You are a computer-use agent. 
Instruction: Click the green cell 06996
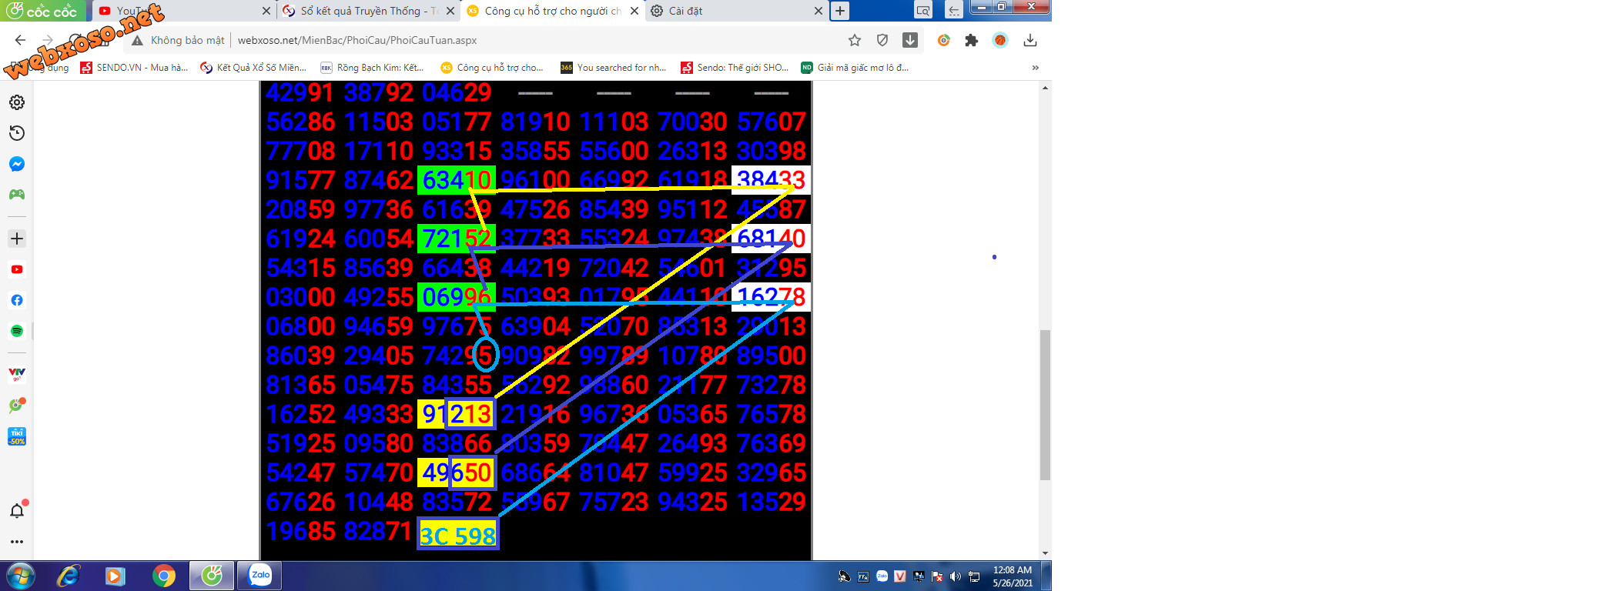point(457,297)
